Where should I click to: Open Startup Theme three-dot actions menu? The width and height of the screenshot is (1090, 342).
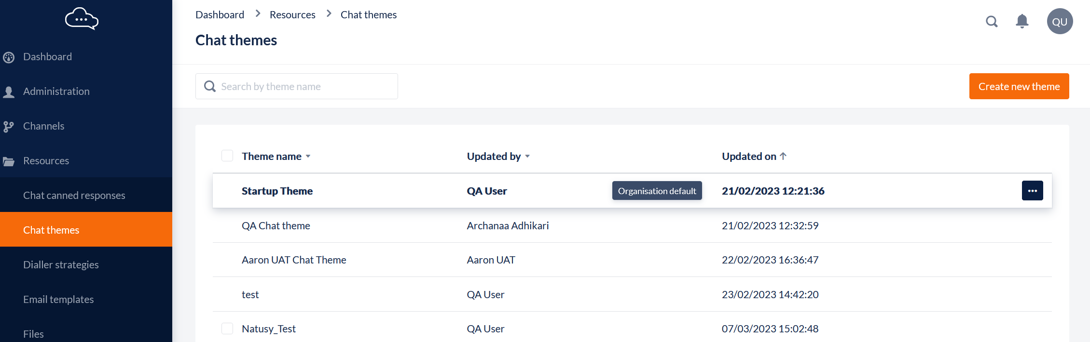click(x=1032, y=191)
